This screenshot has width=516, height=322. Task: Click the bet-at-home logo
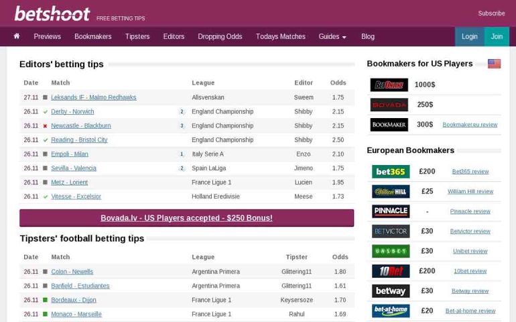coord(391,311)
